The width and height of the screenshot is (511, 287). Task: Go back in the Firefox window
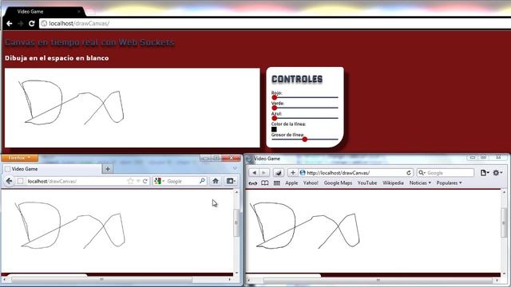coord(9,181)
